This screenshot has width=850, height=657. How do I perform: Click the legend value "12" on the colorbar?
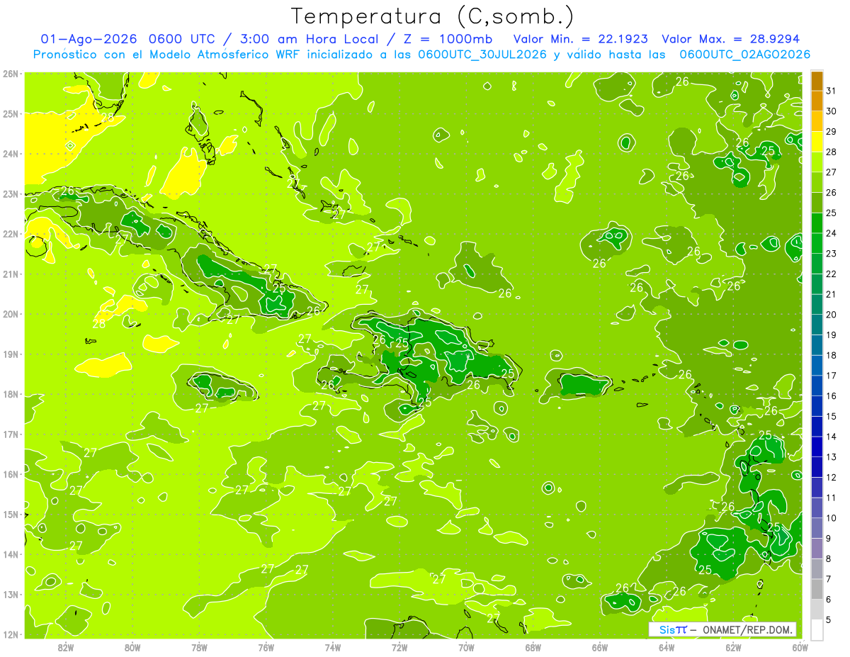click(x=832, y=477)
